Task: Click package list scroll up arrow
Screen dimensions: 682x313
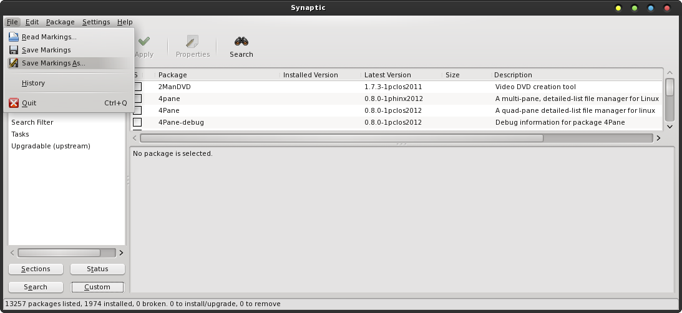Action: point(670,72)
